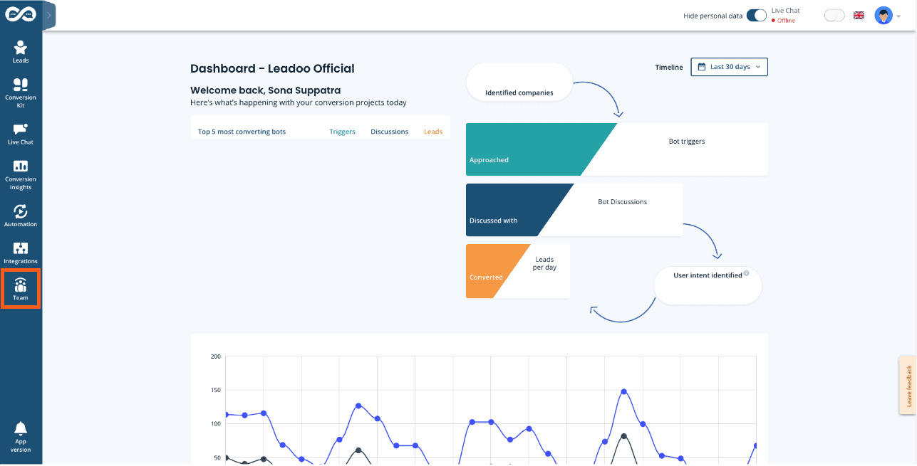Click the User intent identified help icon
The image size is (917, 466).
tap(746, 273)
